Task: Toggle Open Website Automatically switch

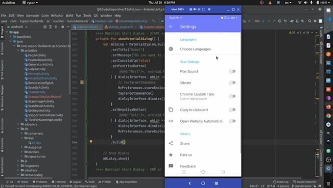Action: (232, 121)
